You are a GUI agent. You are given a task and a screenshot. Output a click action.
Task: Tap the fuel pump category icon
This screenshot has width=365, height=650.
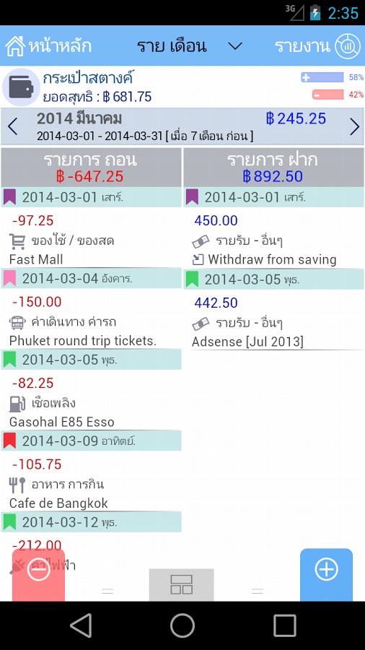(17, 403)
